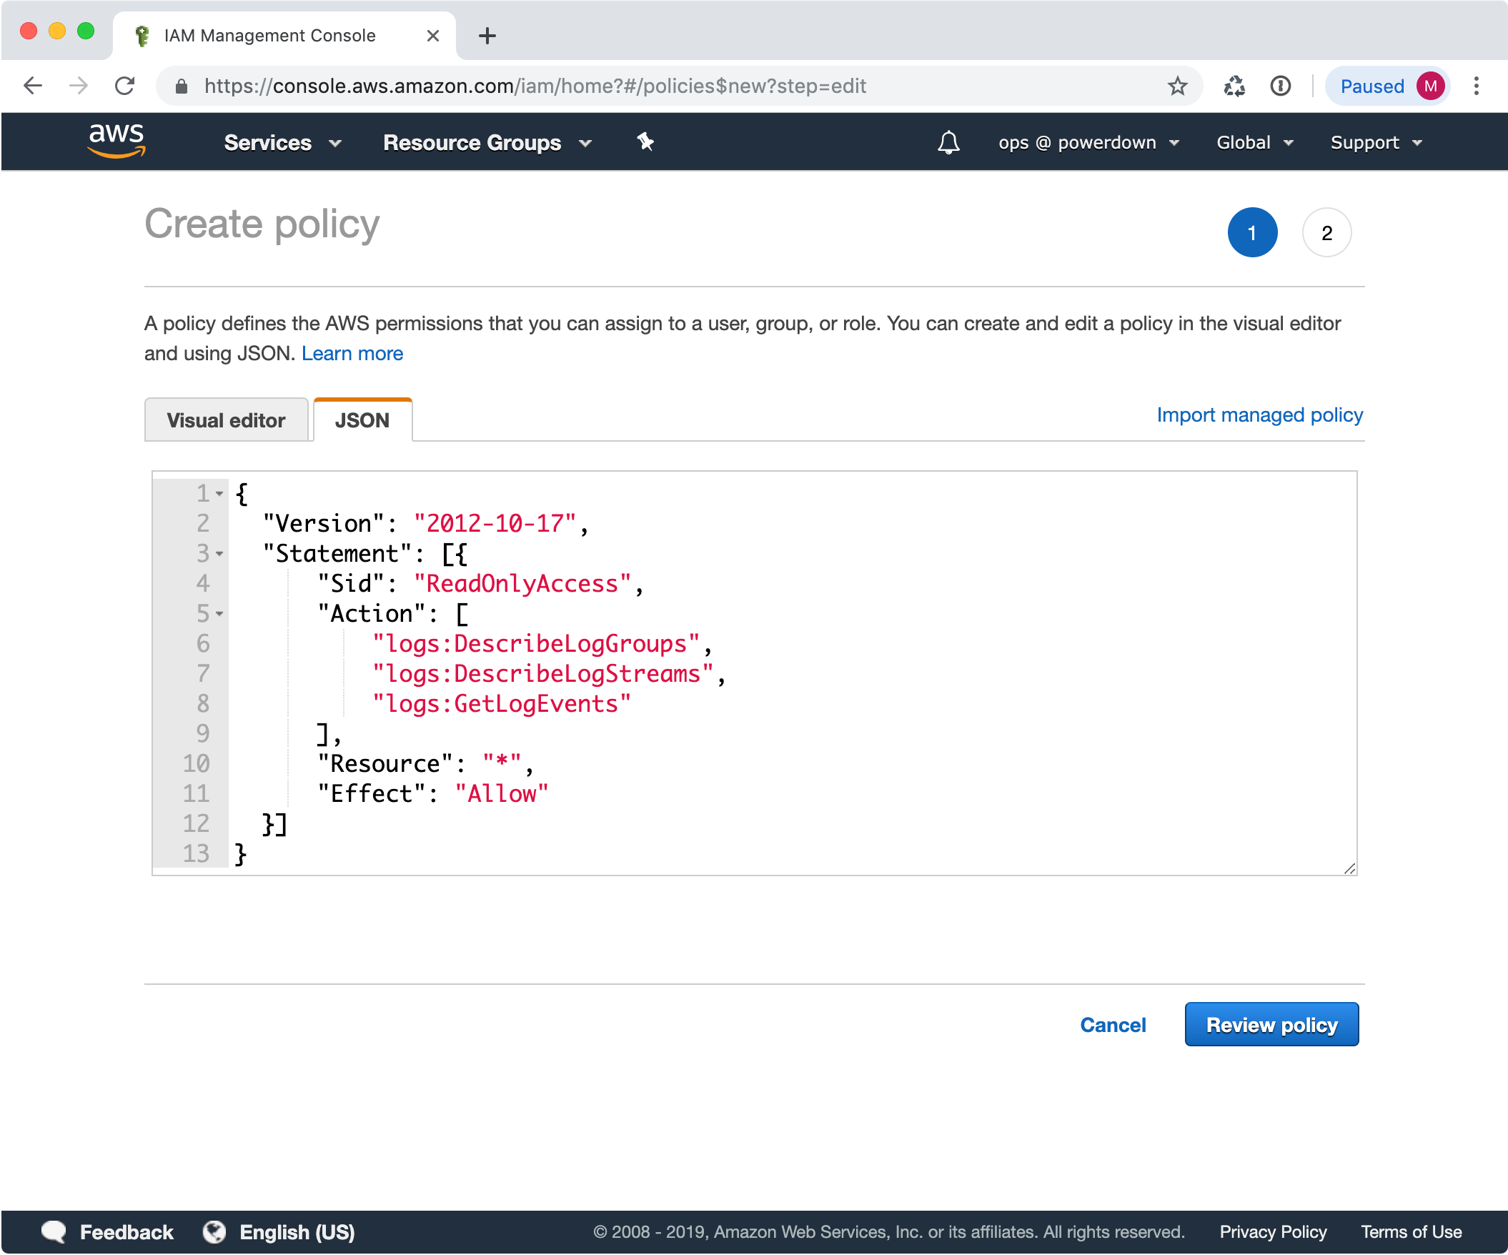Close the IAM Management Console tab
The image size is (1508, 1255).
tap(433, 35)
